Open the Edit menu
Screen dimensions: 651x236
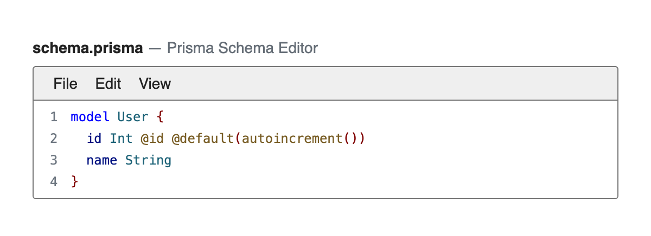click(108, 84)
